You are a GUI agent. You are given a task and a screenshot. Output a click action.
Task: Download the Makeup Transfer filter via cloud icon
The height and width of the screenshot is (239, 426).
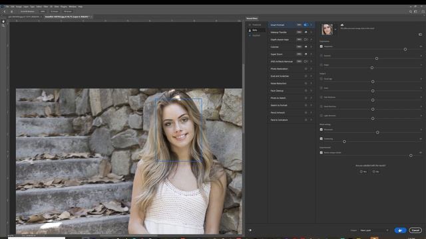pyautogui.click(x=306, y=33)
